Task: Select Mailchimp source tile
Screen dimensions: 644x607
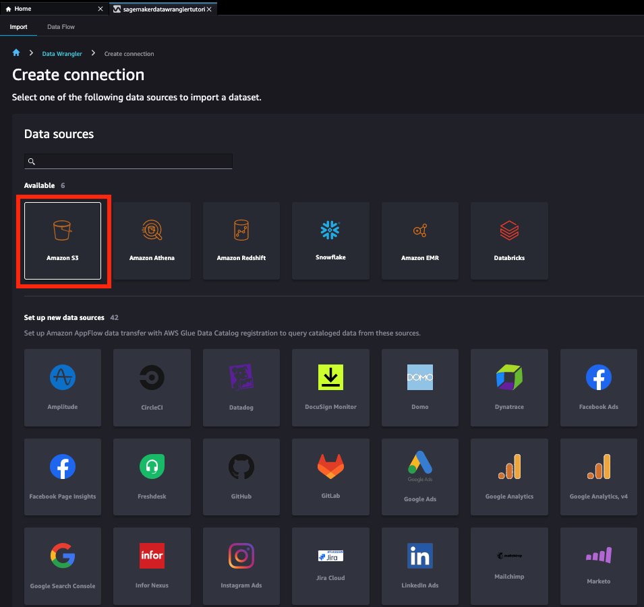Action: point(509,566)
